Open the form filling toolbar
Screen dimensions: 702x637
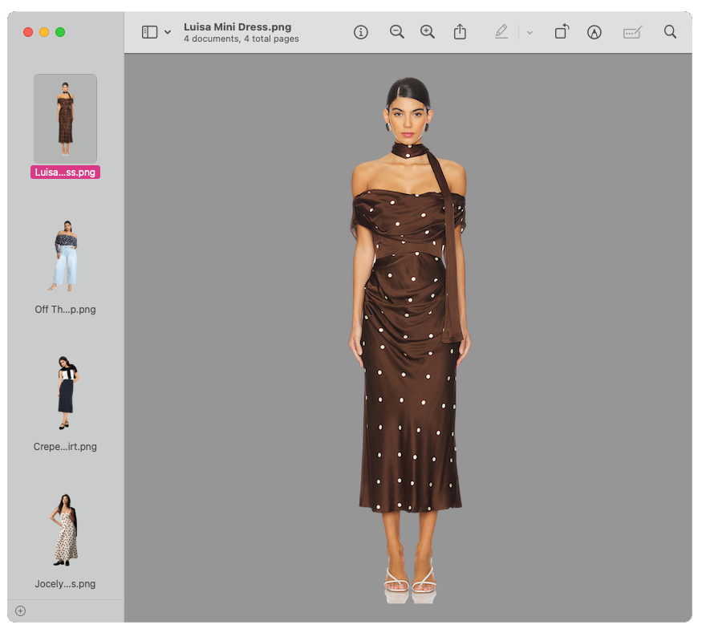632,32
